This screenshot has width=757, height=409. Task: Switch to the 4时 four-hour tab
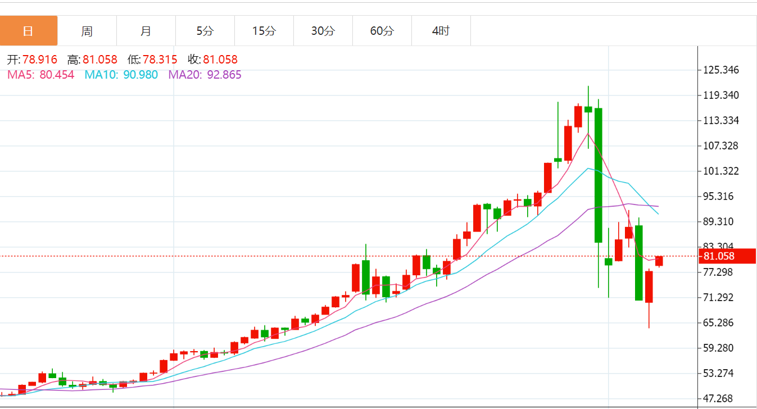[x=441, y=31]
